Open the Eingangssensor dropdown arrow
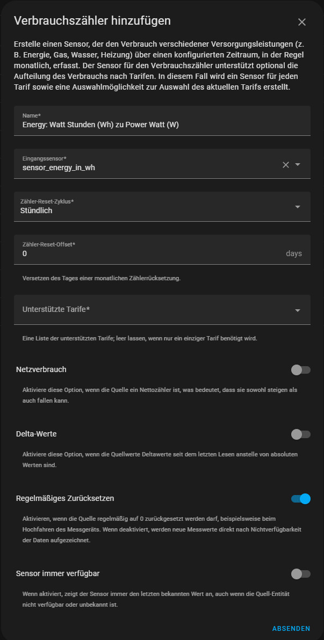Image resolution: width=324 pixels, height=640 pixels. [298, 165]
